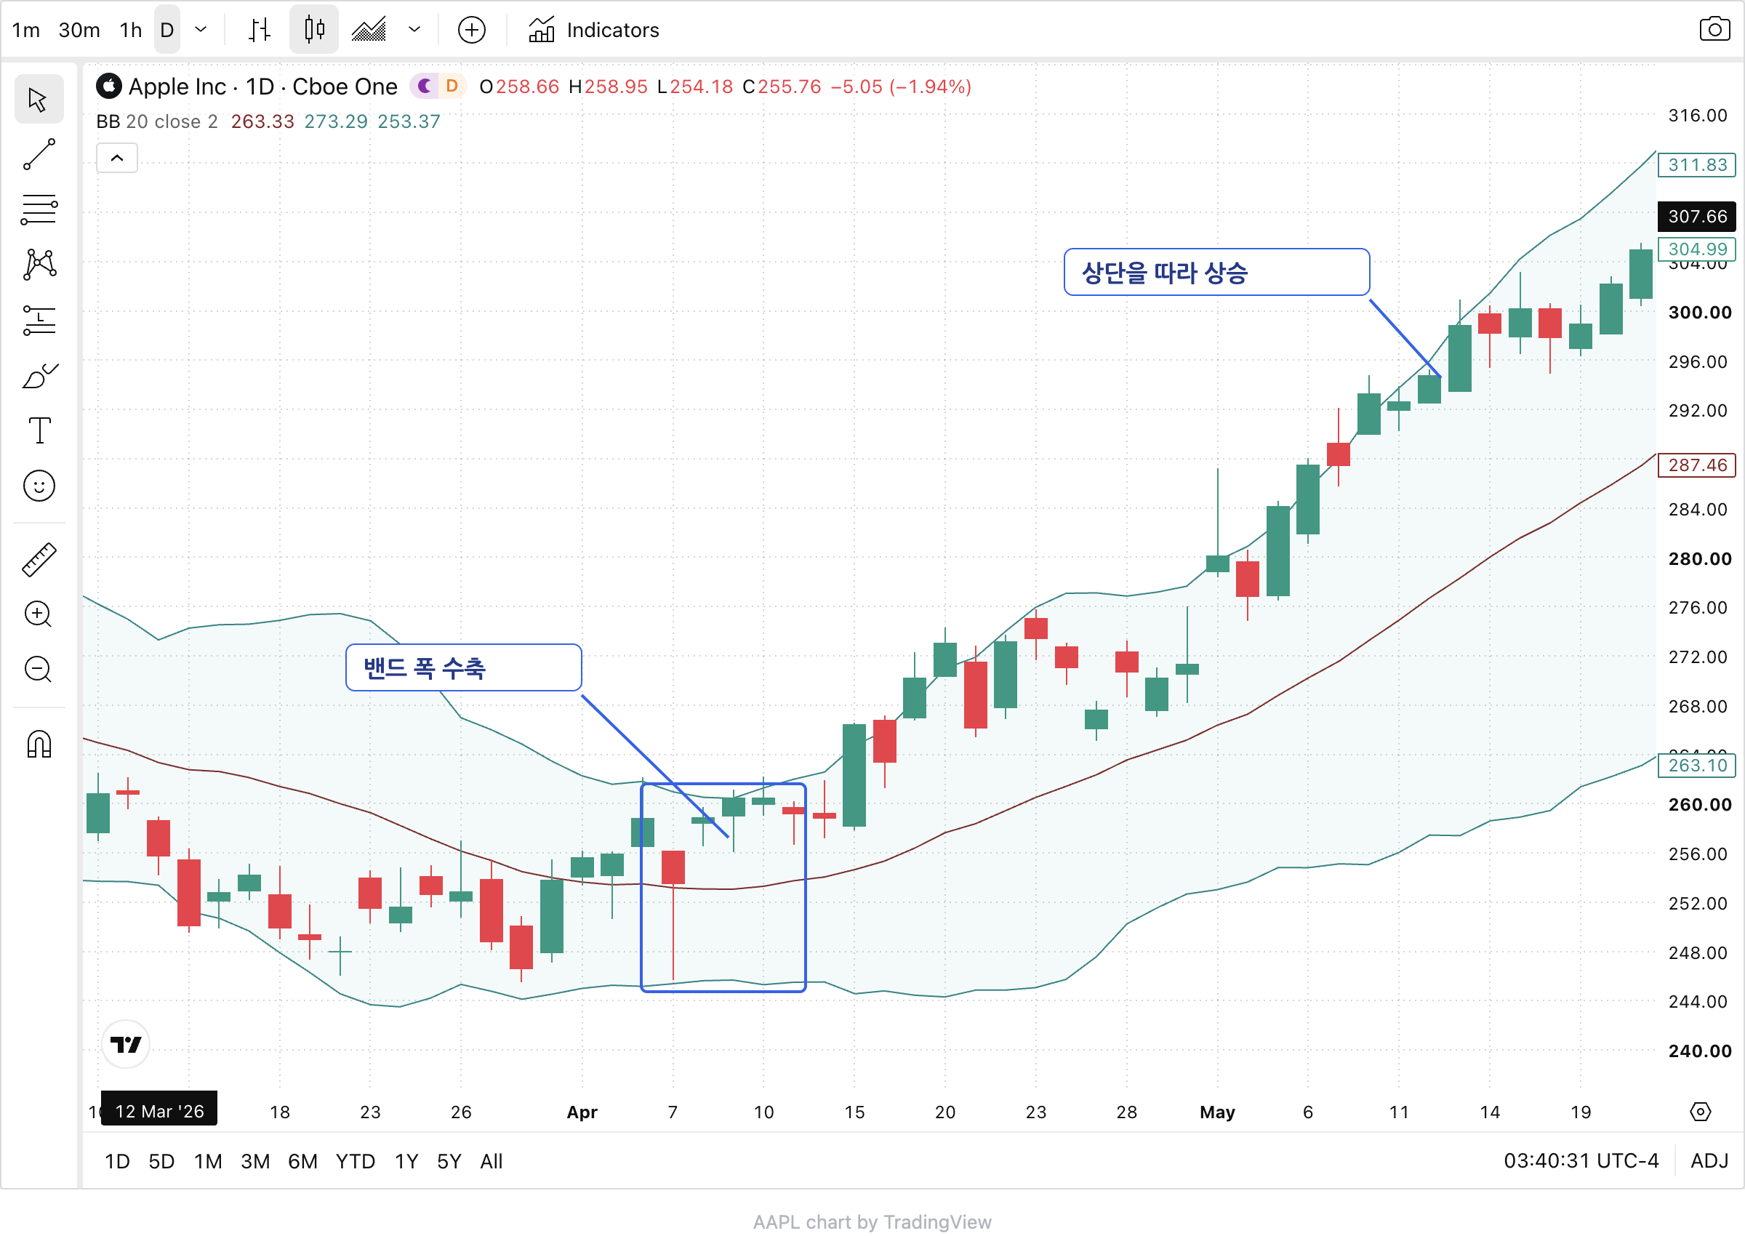Screen dimensions: 1745x1236
Task: Toggle magnet mode for drawings
Action: tap(39, 744)
